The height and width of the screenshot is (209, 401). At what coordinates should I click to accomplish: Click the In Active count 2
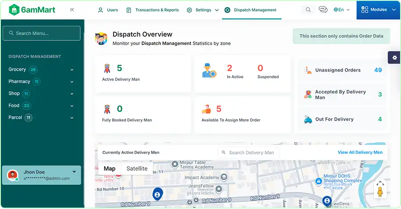tap(229, 68)
